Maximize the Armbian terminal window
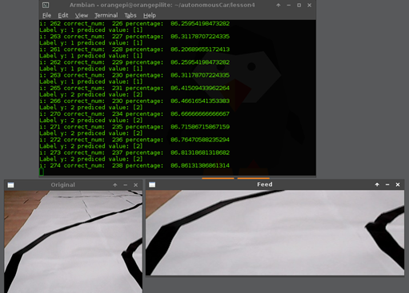The width and height of the screenshot is (409, 293). point(299,5)
